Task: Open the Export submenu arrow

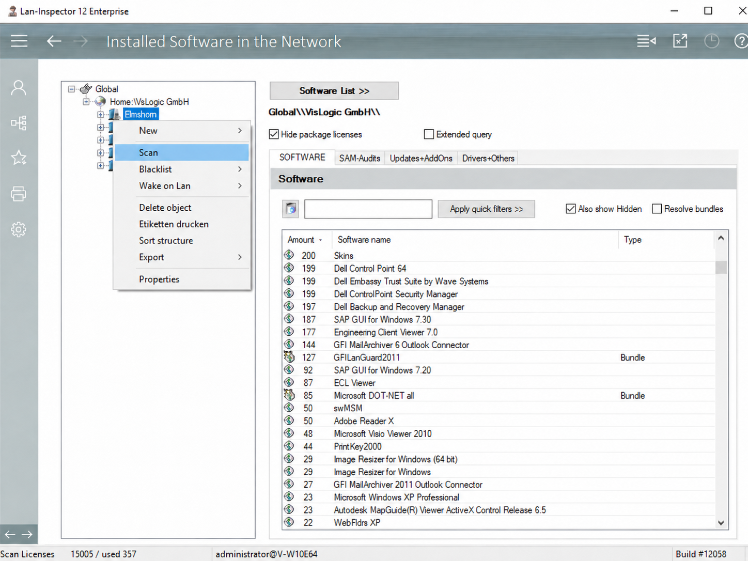Action: (240, 257)
